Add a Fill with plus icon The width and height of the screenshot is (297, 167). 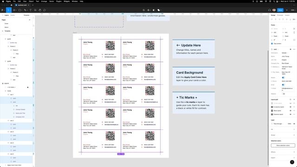point(294,129)
